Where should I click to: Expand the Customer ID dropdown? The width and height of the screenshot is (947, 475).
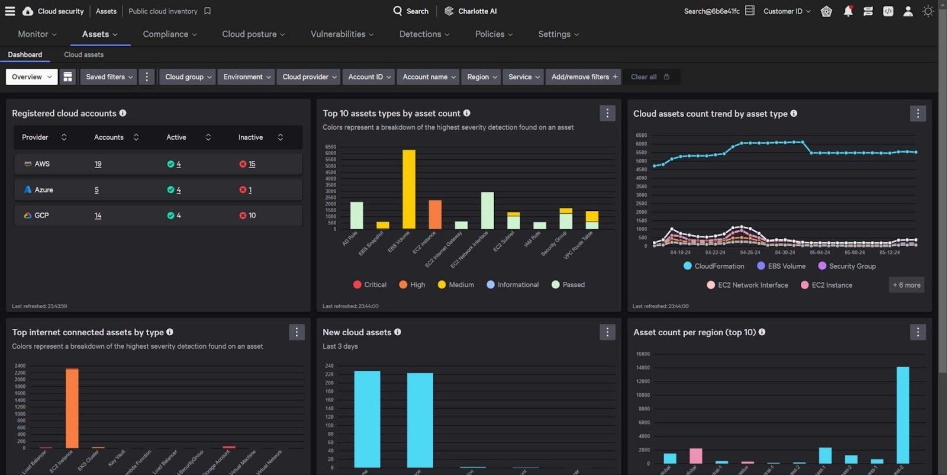[787, 11]
